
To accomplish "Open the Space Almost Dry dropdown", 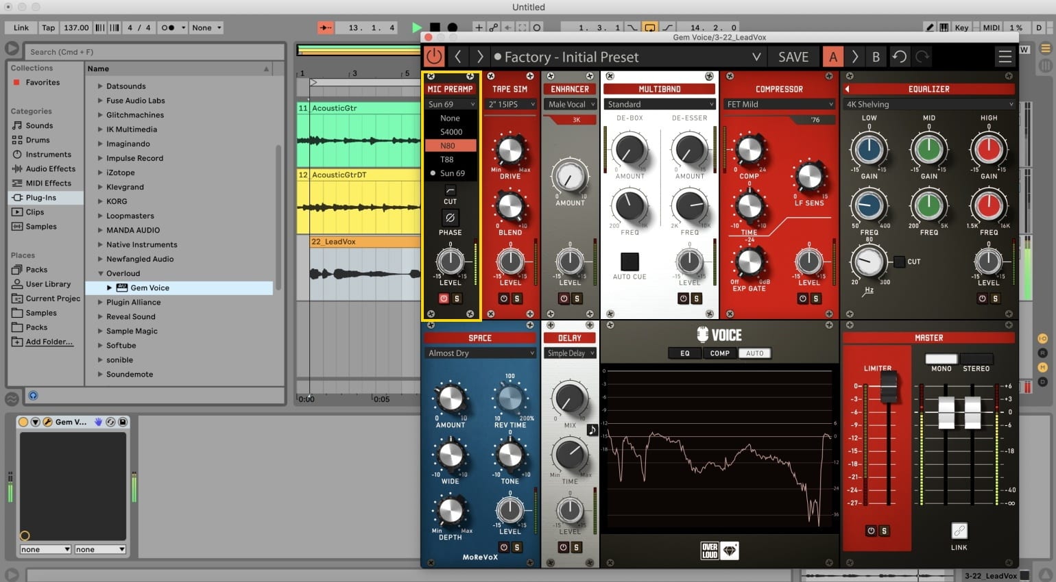I will [x=480, y=353].
